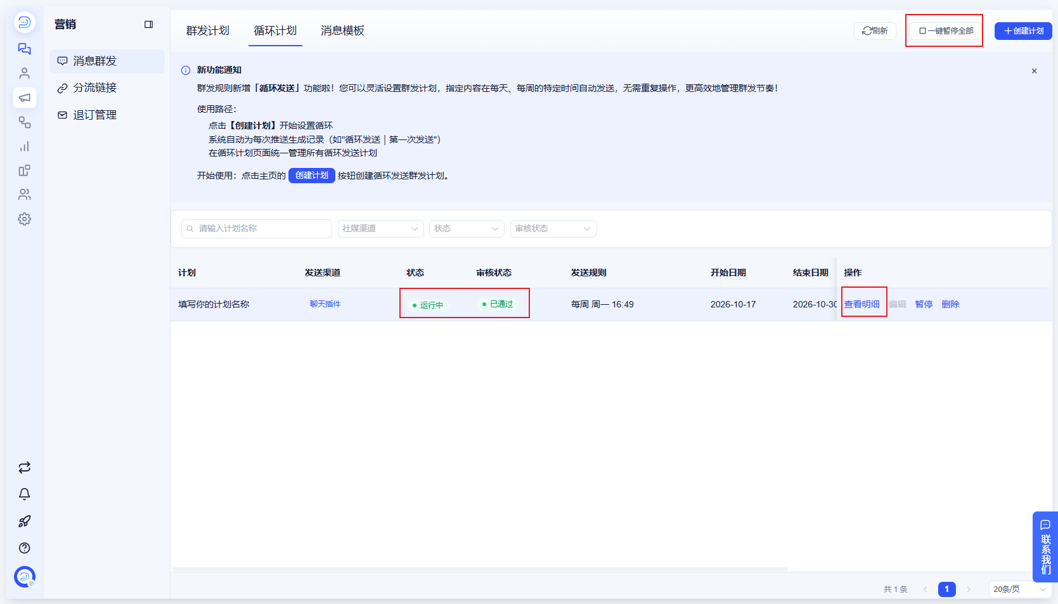
Task: Open the 联系我们 floating widget
Action: 1045,547
